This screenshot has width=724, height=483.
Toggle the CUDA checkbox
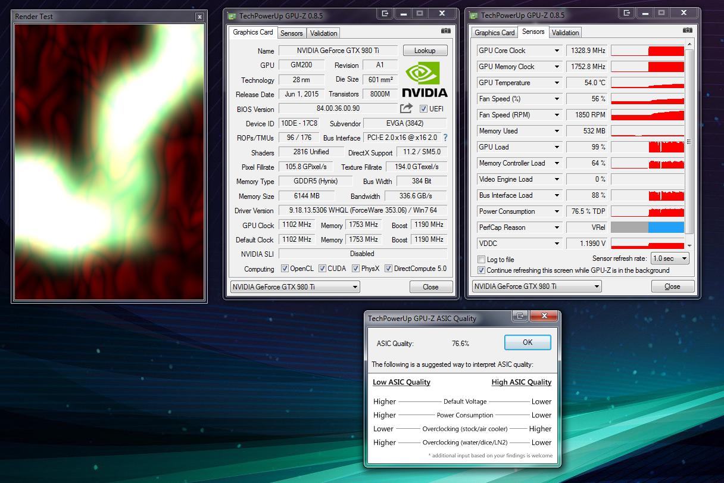tap(322, 269)
